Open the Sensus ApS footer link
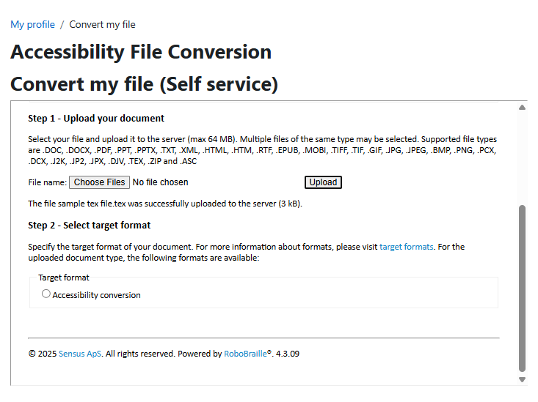 [x=80, y=354]
